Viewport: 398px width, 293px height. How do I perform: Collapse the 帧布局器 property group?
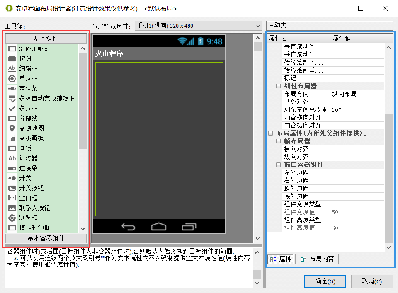point(278,141)
